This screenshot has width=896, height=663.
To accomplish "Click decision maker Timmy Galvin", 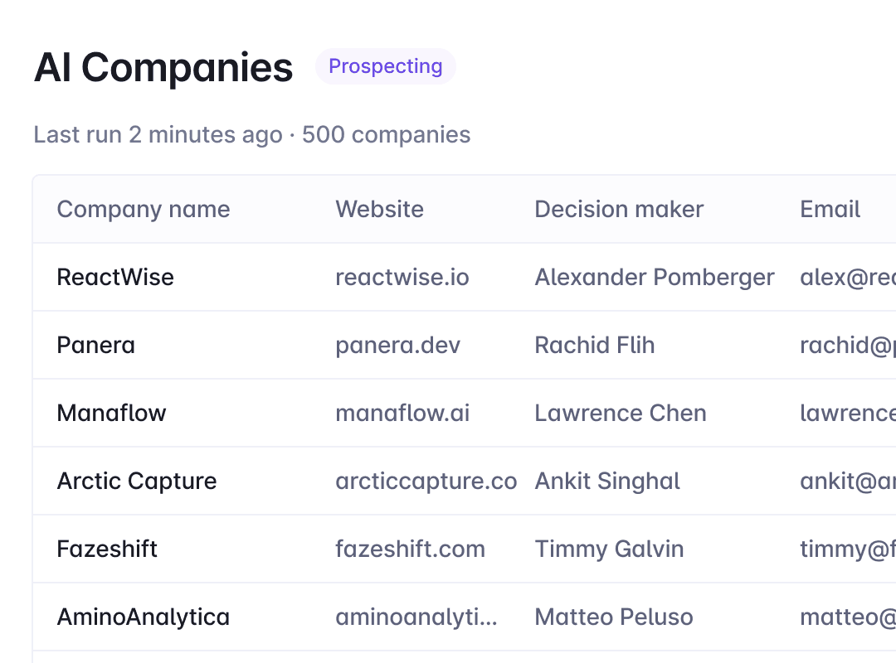I will coord(609,549).
